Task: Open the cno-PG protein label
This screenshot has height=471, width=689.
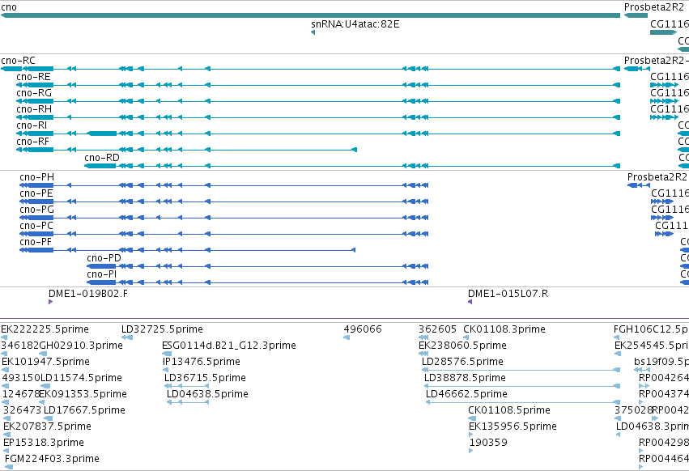Action: [x=37, y=210]
